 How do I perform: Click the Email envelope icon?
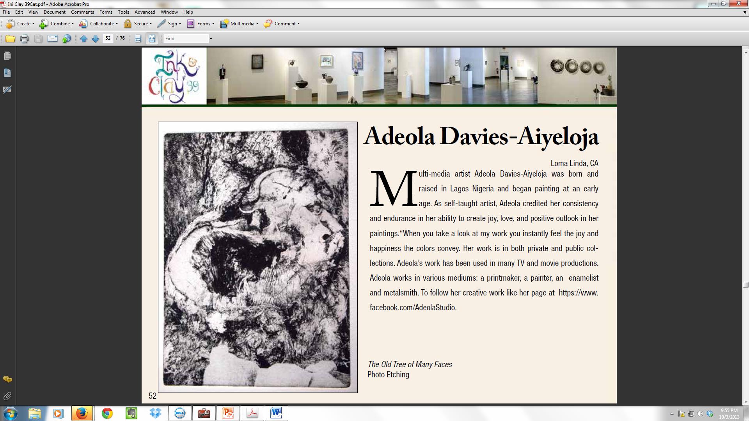(52, 39)
